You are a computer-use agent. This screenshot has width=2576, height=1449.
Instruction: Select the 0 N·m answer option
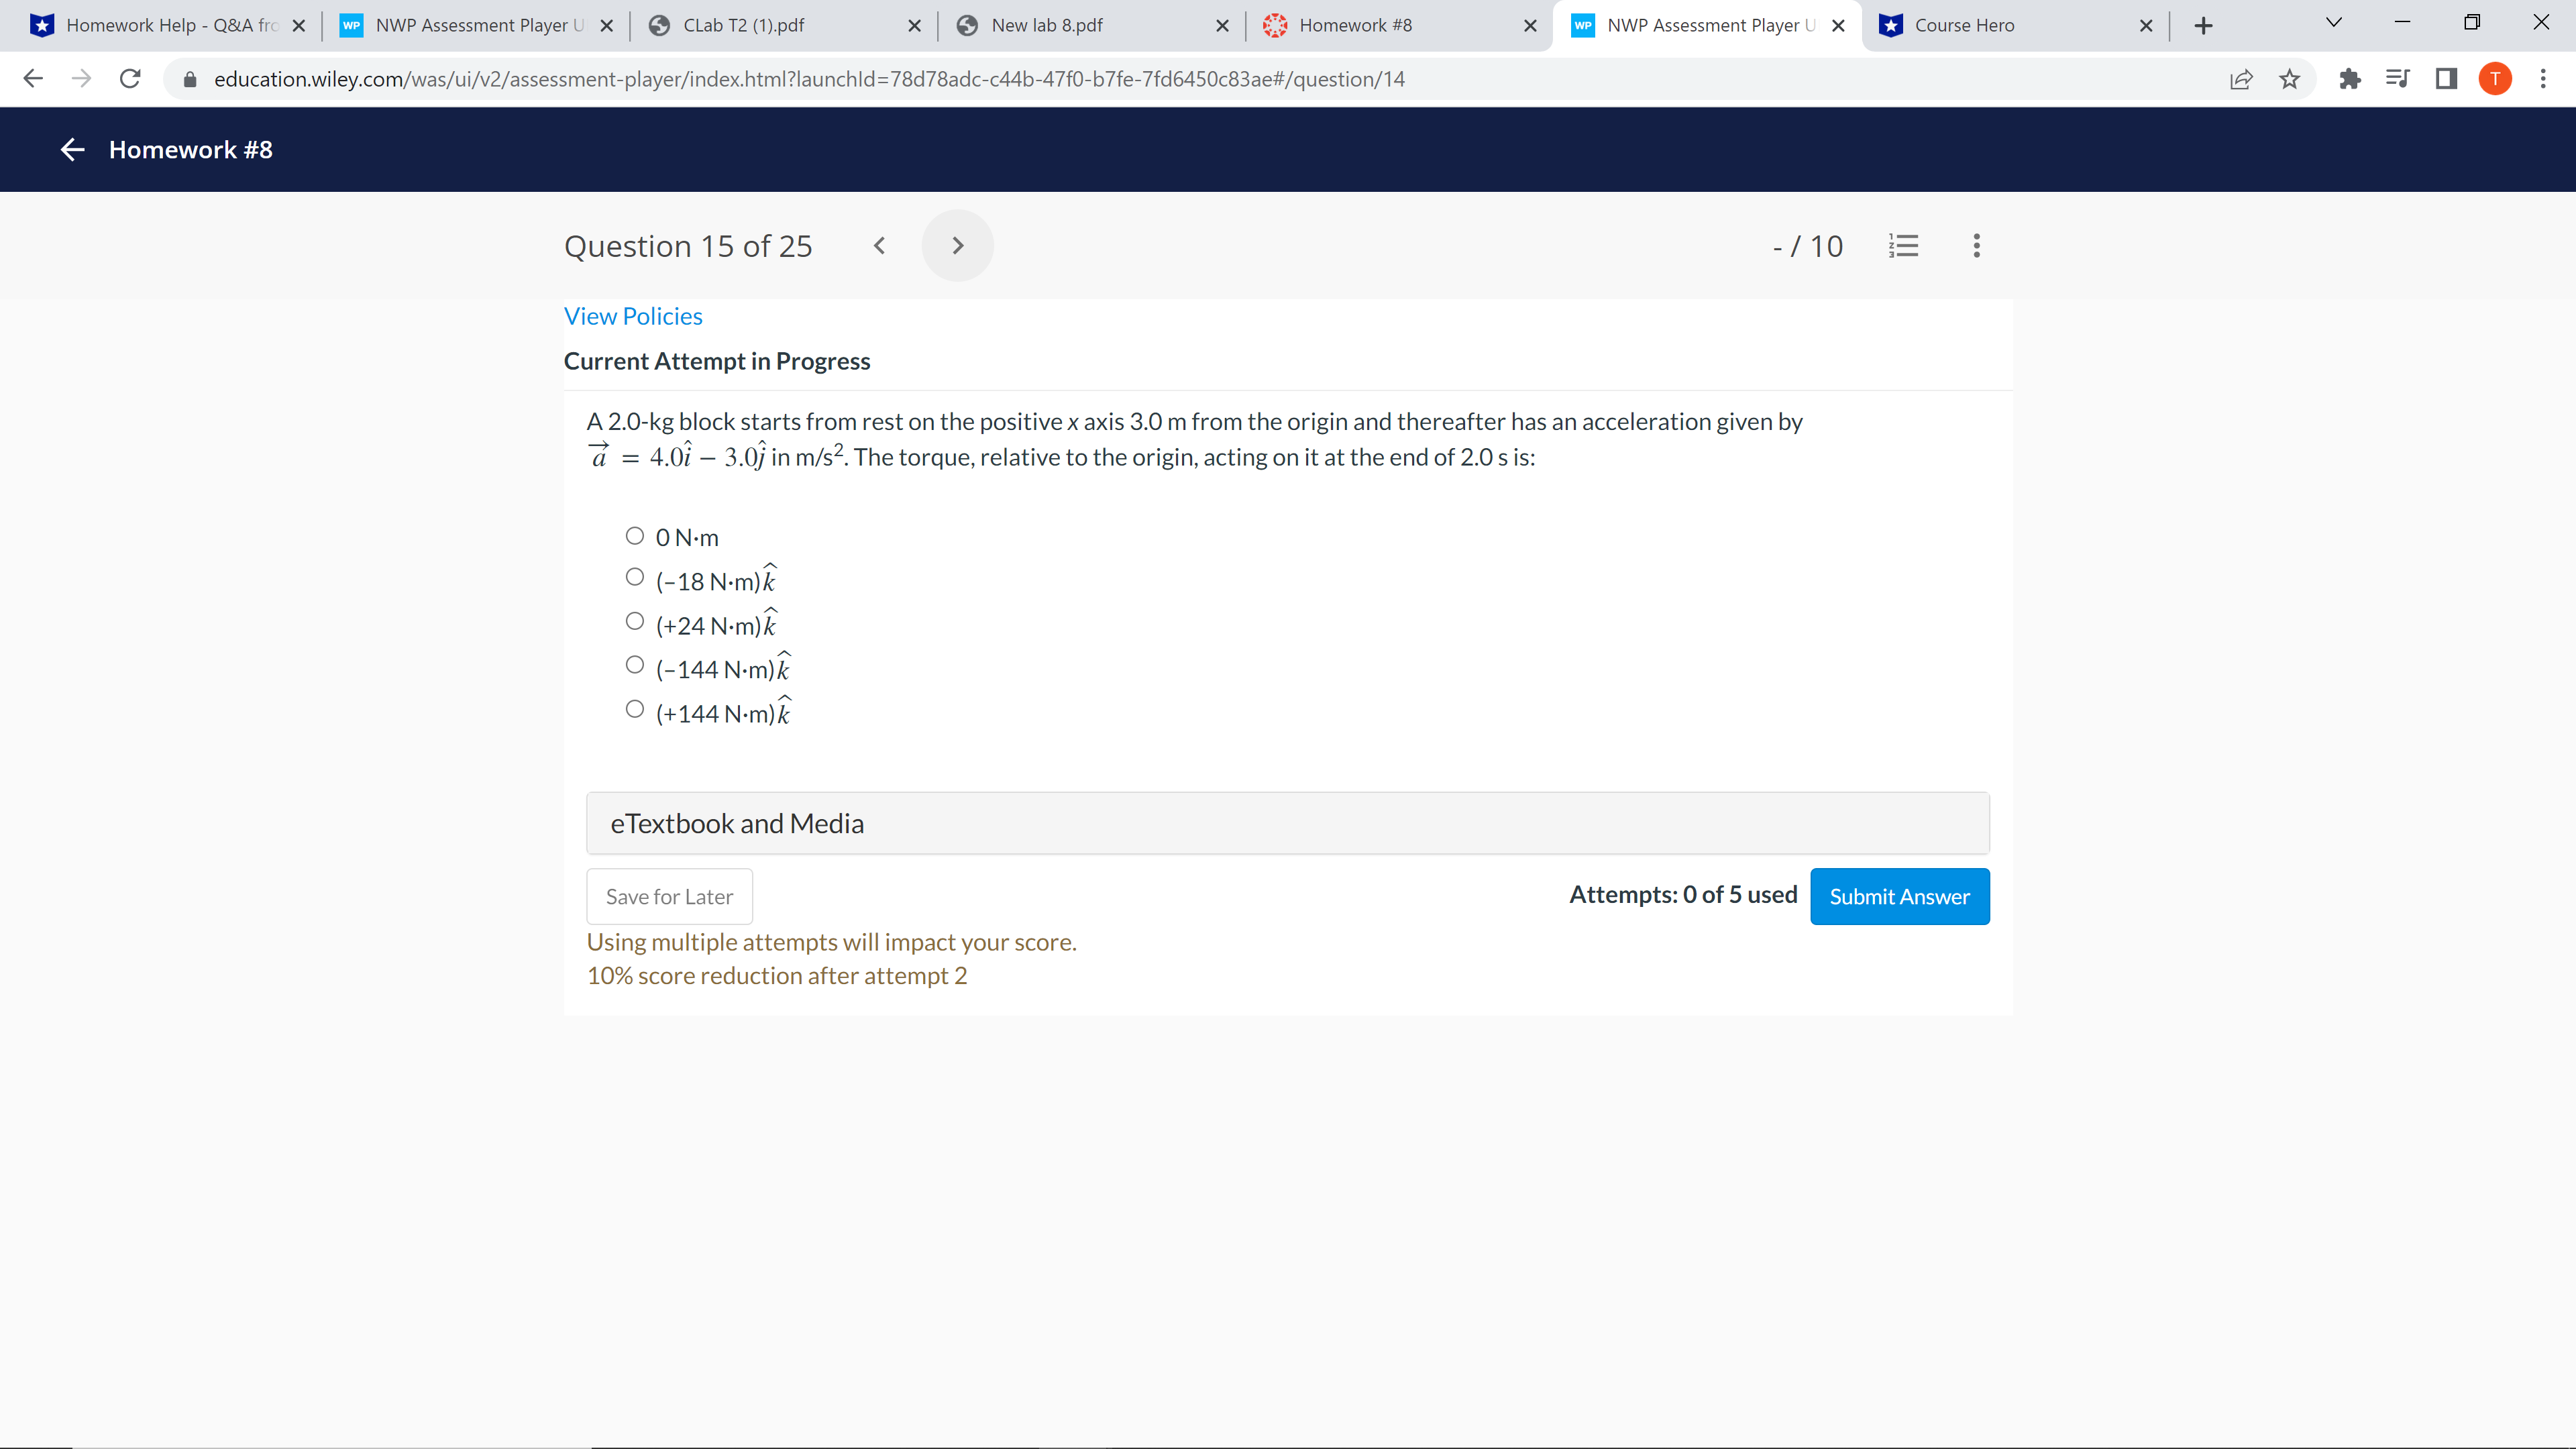(635, 536)
